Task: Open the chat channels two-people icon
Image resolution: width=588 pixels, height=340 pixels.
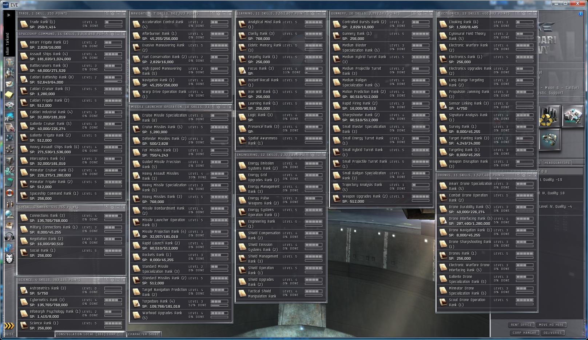Action: 9,204
